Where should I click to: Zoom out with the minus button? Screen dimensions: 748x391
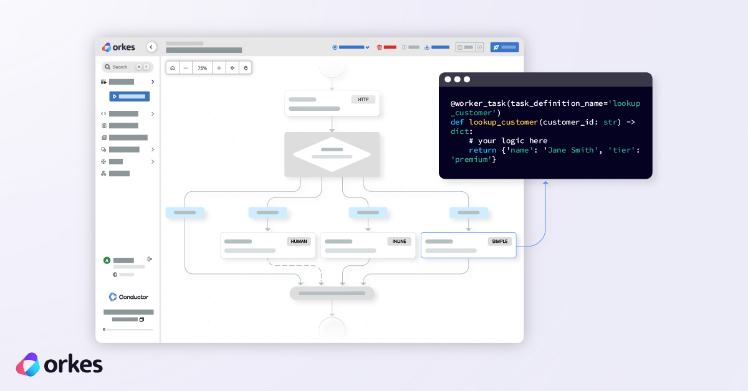186,67
